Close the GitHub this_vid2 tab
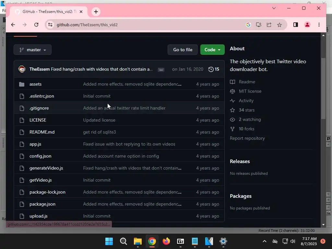Screen dimensions: 332x249 [x=81, y=12]
